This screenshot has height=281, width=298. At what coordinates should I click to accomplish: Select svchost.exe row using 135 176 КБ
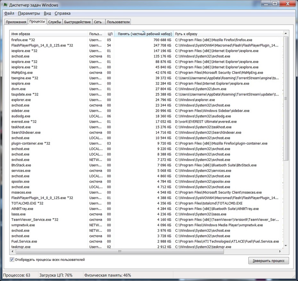coord(146,56)
